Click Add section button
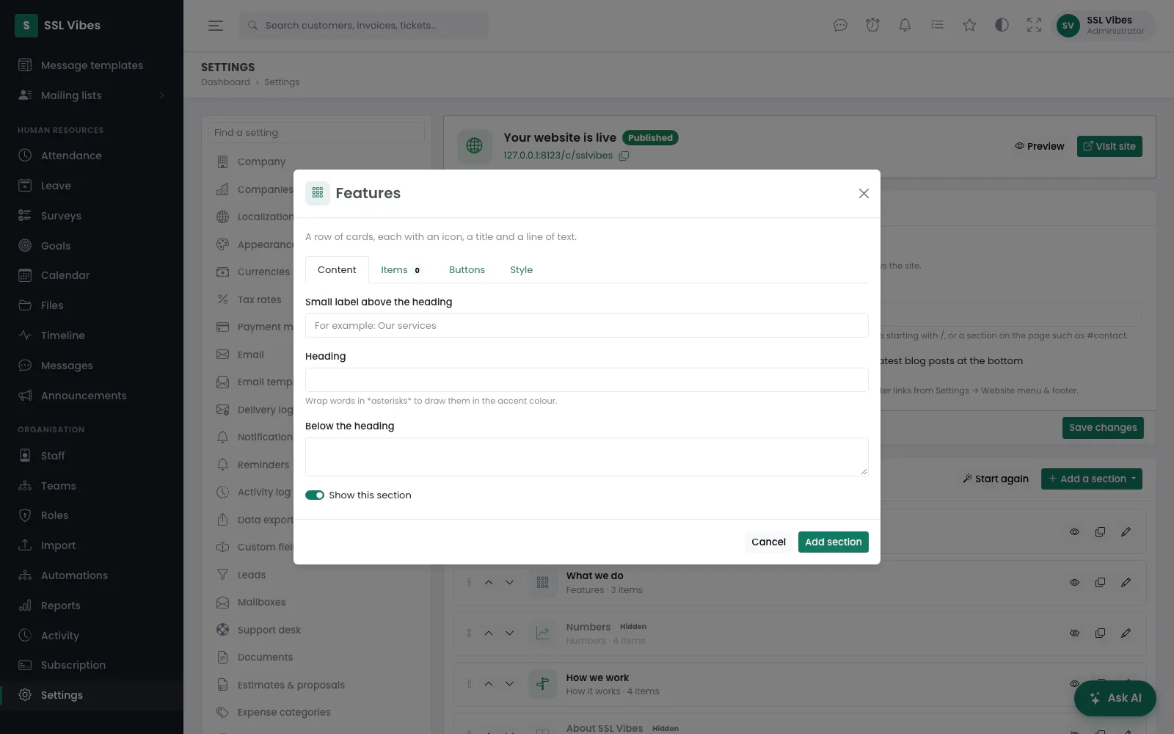The width and height of the screenshot is (1174, 734). tap(833, 542)
